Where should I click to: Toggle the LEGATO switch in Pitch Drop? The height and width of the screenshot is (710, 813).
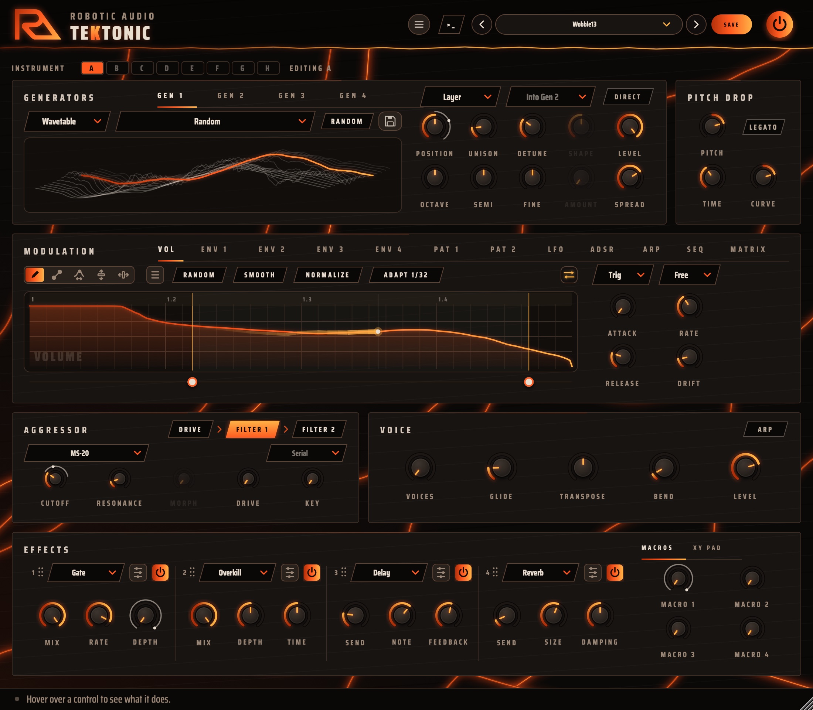click(763, 127)
